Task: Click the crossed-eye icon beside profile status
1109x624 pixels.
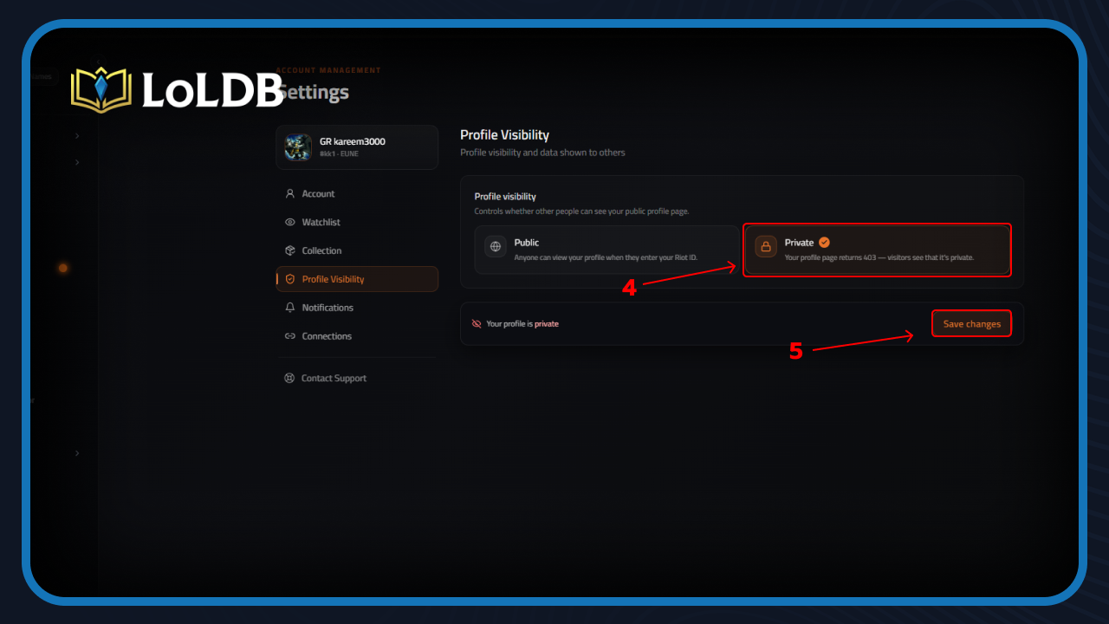Action: coord(477,324)
